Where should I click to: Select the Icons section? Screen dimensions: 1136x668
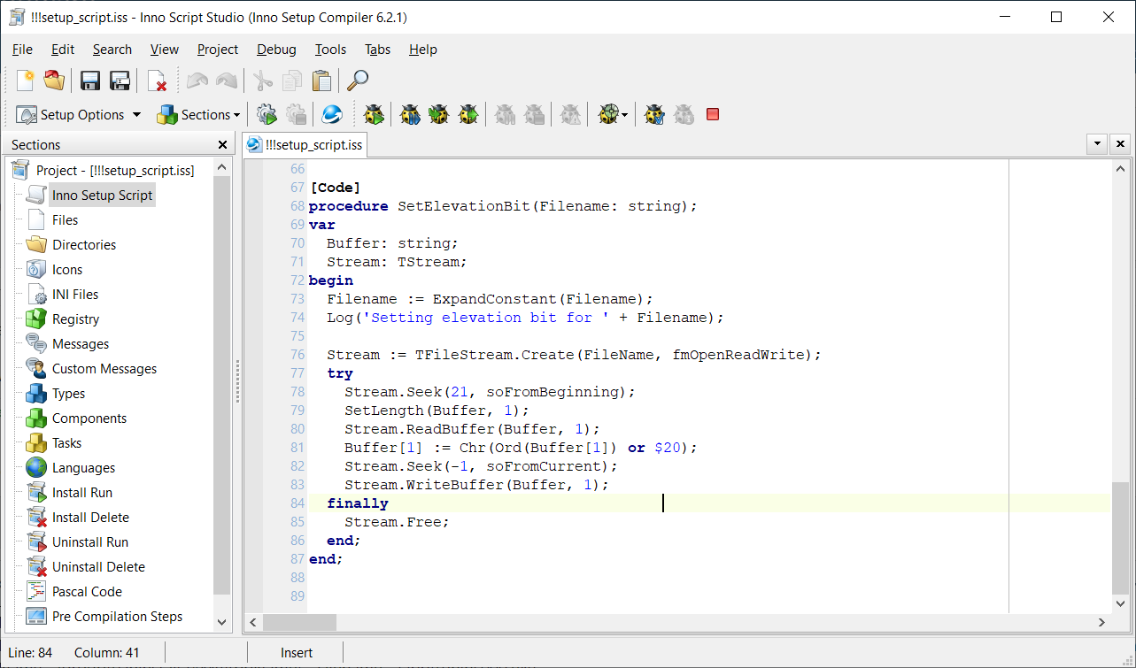click(x=67, y=269)
